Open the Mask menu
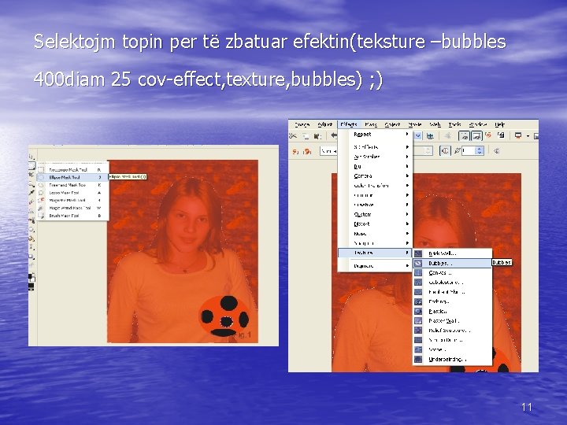The height and width of the screenshot is (425, 567). coord(371,124)
